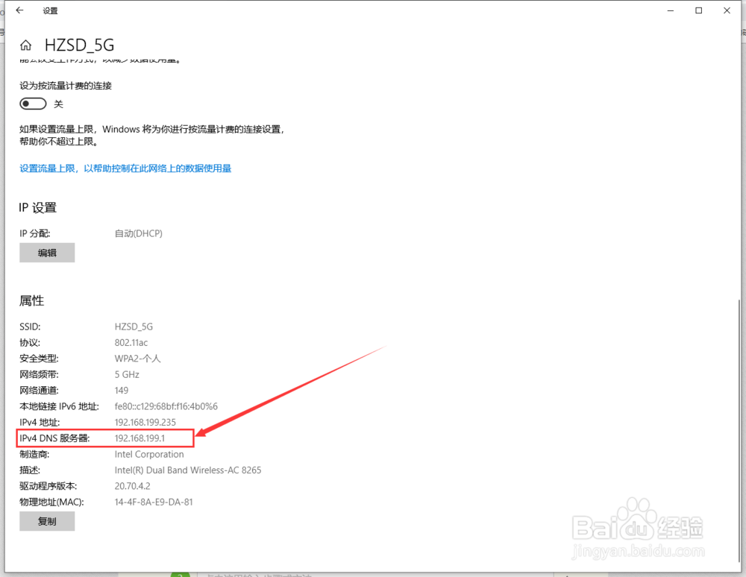Select the link-local IPv6 address value
The height and width of the screenshot is (577, 746).
(x=166, y=406)
